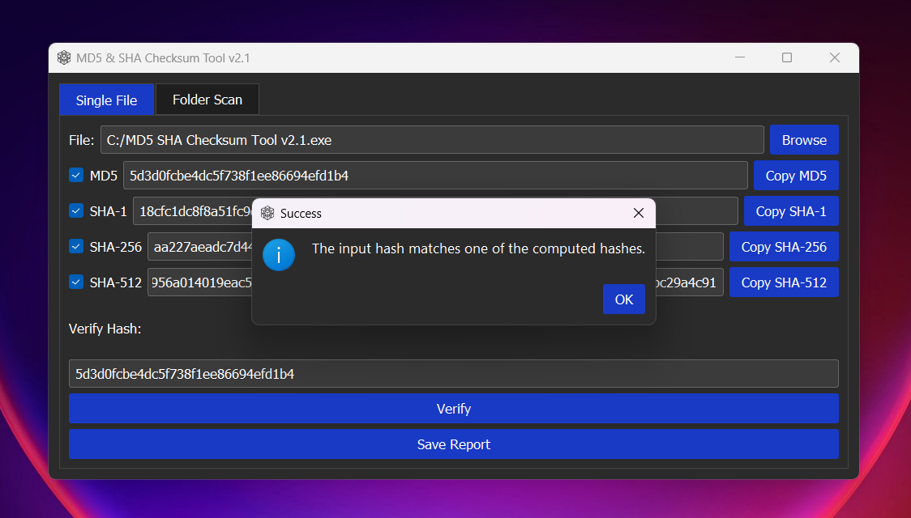911x518 pixels.
Task: Click Copy SHA-1 button
Action: 791,211
